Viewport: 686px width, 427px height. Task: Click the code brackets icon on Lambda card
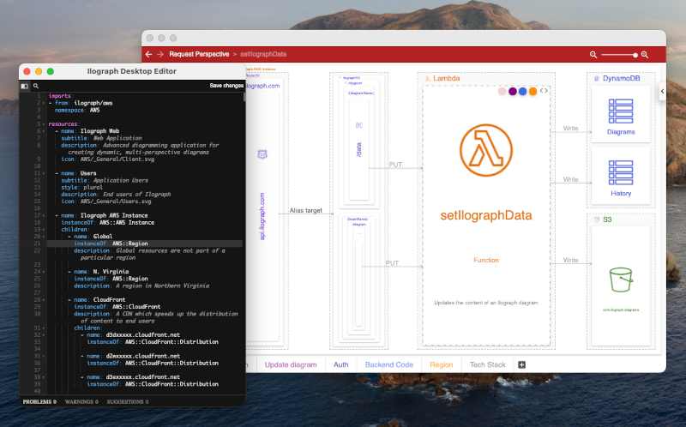coord(544,91)
